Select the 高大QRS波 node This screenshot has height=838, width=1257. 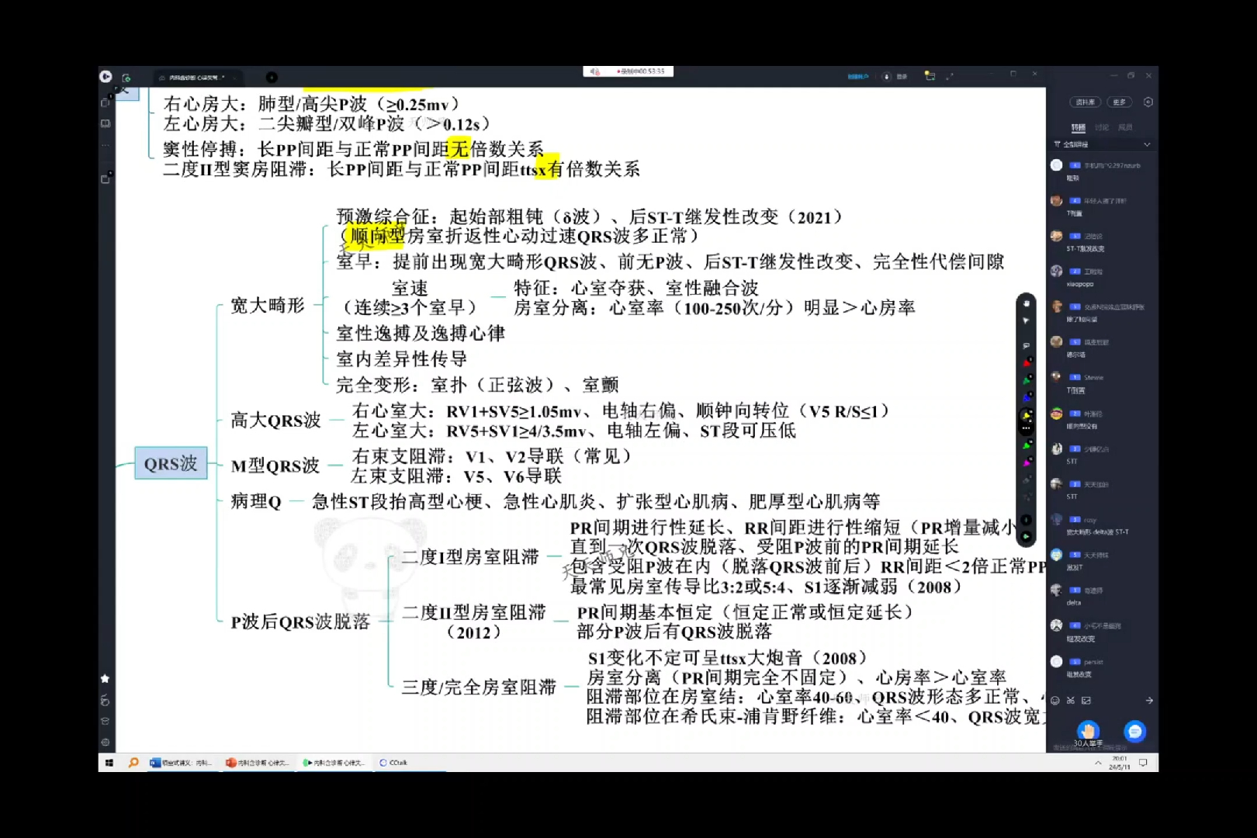pyautogui.click(x=276, y=421)
